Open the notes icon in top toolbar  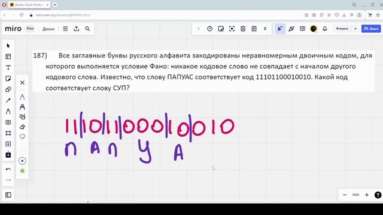click(254, 29)
